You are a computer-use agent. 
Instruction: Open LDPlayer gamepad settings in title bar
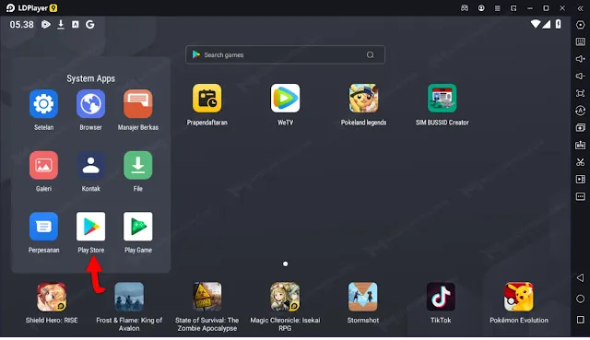point(465,8)
